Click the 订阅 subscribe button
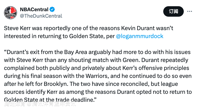This screenshot has width=198, height=110. [x=173, y=11]
